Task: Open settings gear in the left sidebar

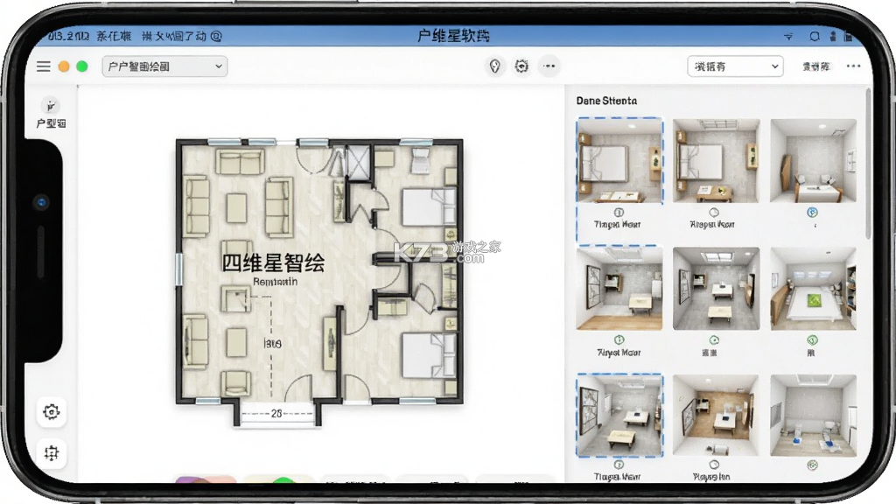Action: click(52, 412)
